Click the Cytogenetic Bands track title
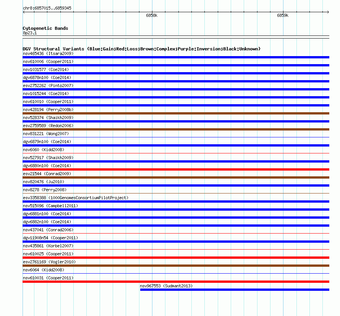 [45, 28]
